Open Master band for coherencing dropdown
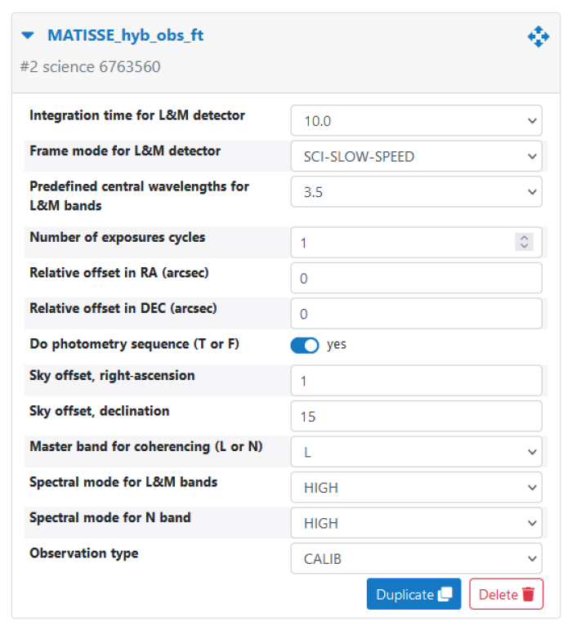Viewport: 572px width, 635px height. click(x=416, y=451)
